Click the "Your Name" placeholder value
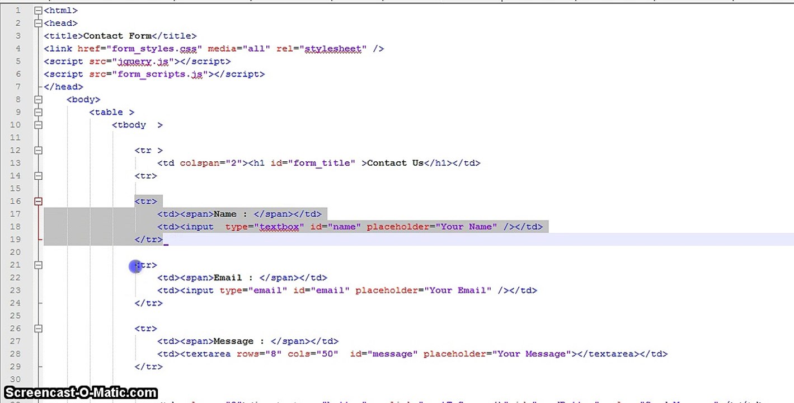 (x=466, y=227)
